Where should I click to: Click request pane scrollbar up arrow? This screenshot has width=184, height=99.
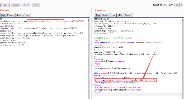(89, 19)
